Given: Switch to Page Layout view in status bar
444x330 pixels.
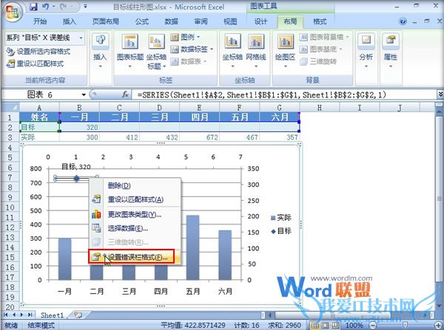Looking at the screenshot, I should (x=325, y=326).
